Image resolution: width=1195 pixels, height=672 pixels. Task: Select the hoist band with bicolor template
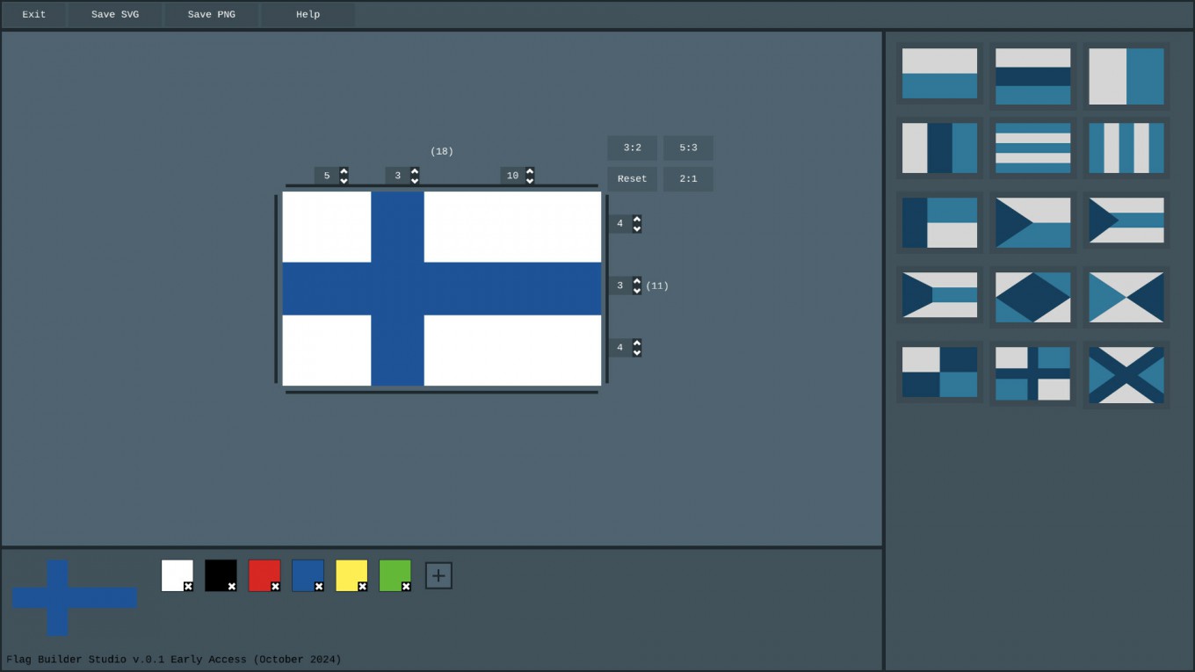(939, 222)
